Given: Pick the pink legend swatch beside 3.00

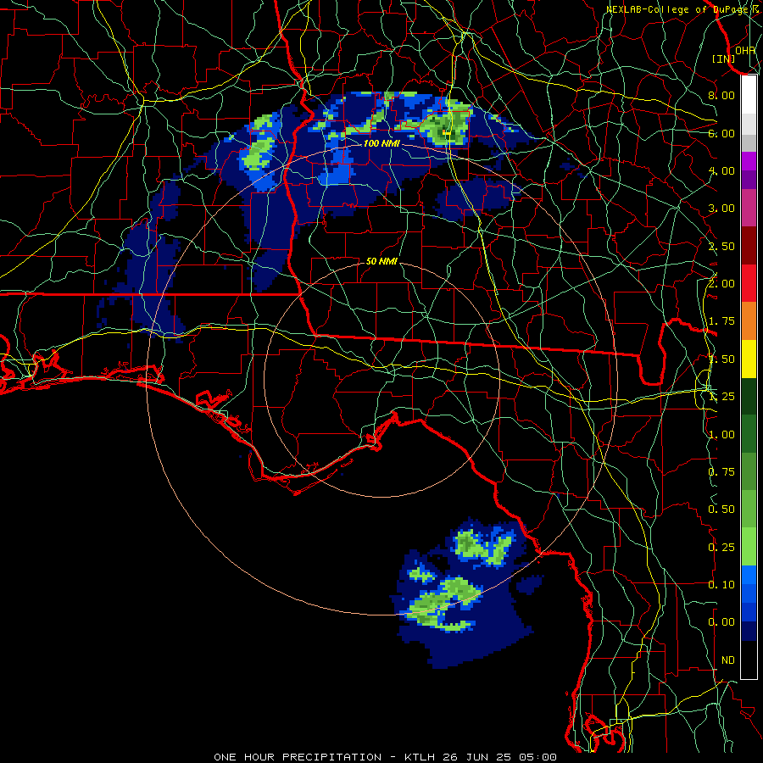Looking at the screenshot, I should (749, 208).
